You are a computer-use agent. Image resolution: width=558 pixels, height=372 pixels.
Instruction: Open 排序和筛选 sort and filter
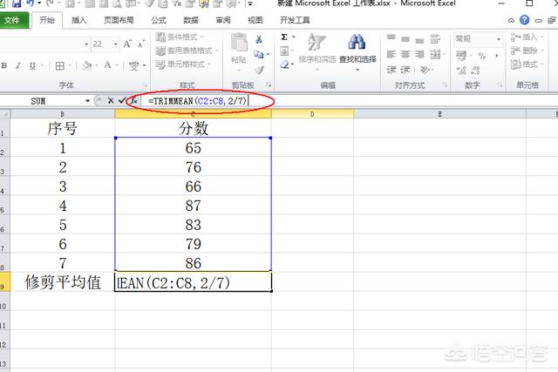(x=317, y=51)
